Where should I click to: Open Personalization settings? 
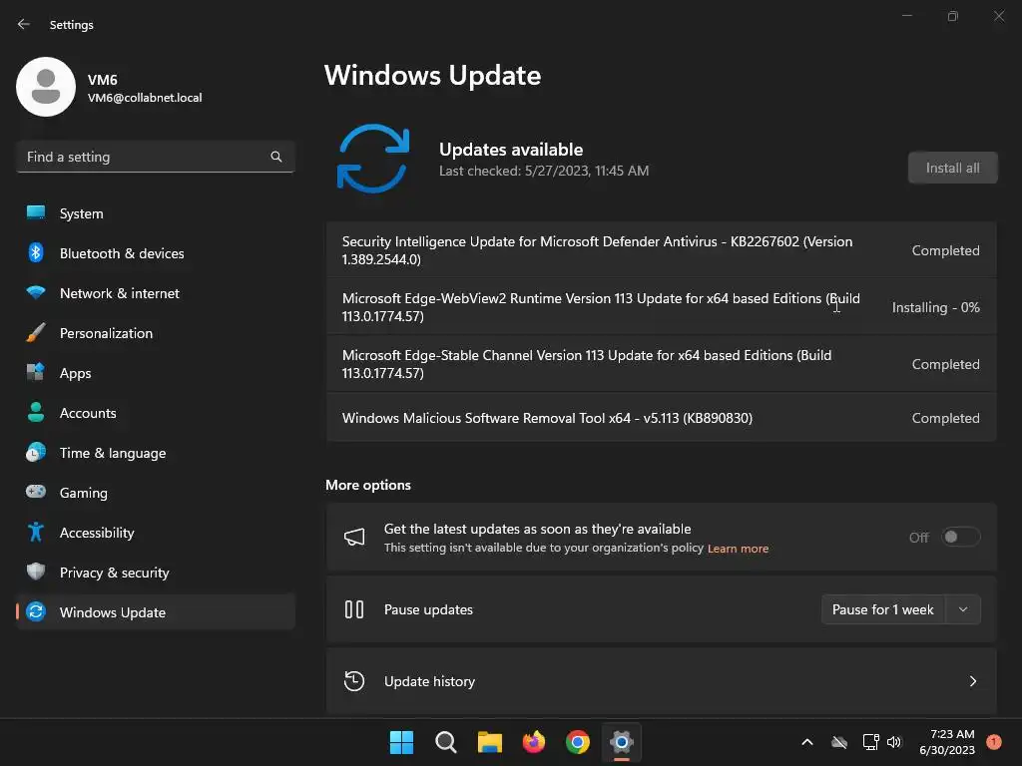(x=155, y=333)
